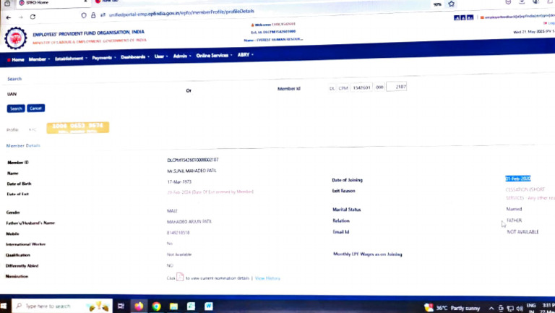
Task: Click the volume speaker tray icon
Action: tap(520, 309)
